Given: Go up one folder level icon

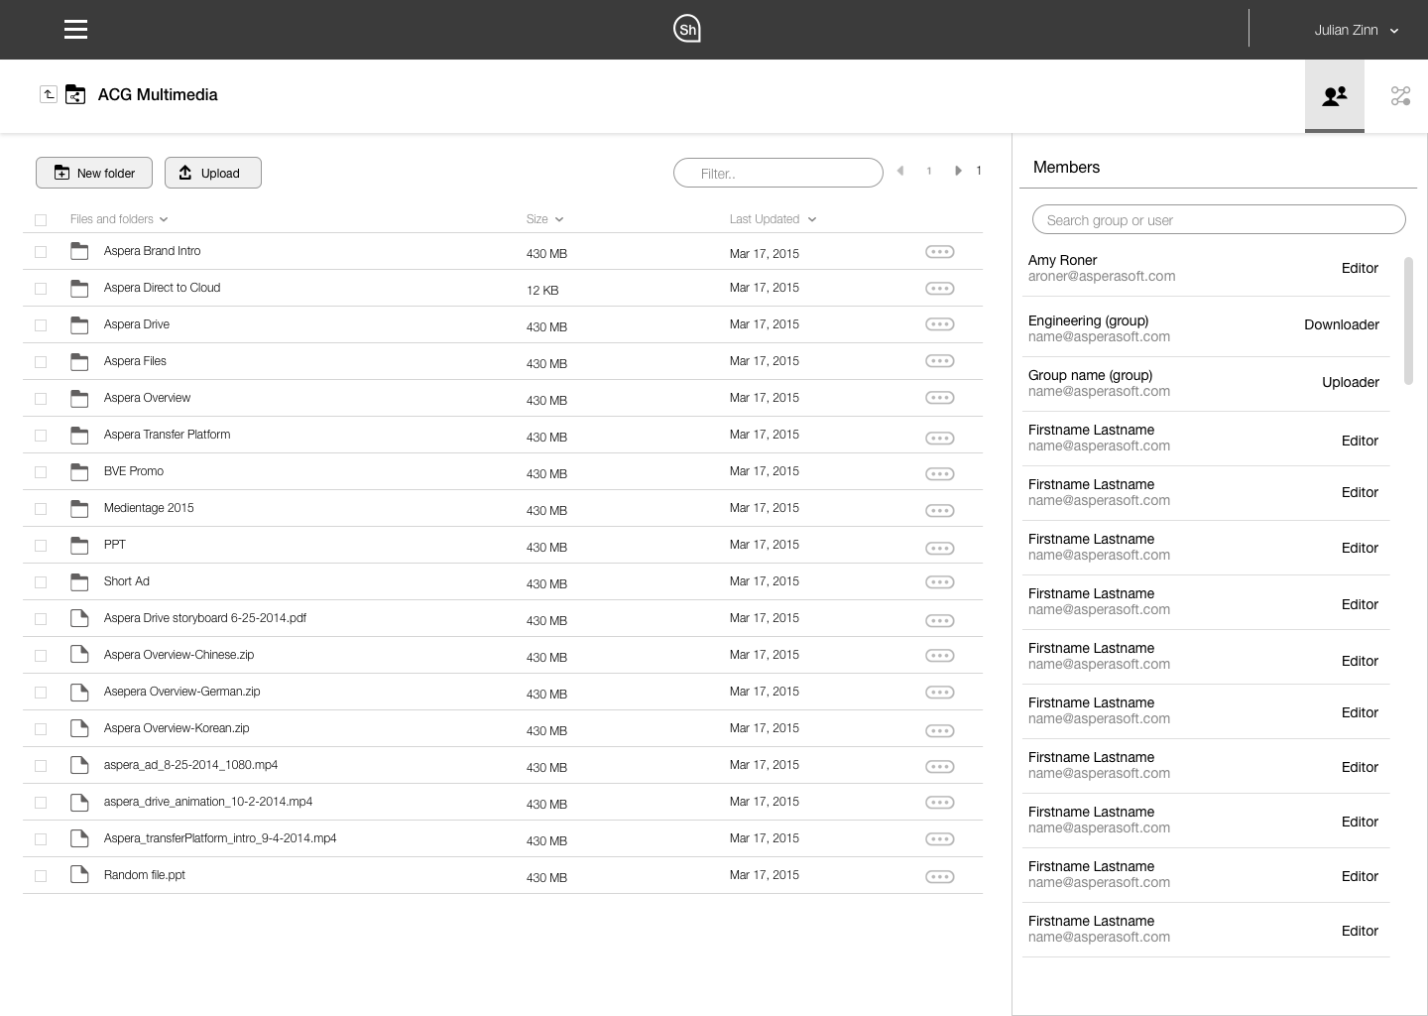Looking at the screenshot, I should coord(48,94).
